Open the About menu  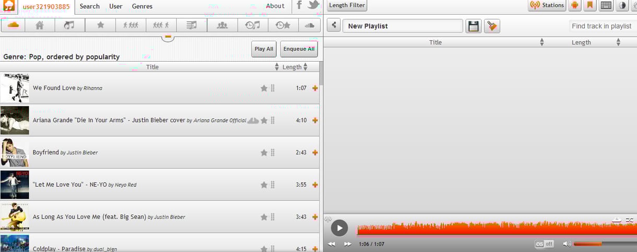pyautogui.click(x=275, y=6)
